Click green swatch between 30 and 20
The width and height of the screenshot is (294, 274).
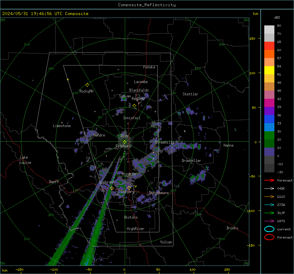tap(269, 136)
